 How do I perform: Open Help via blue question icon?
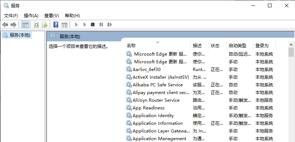click(x=56, y=25)
